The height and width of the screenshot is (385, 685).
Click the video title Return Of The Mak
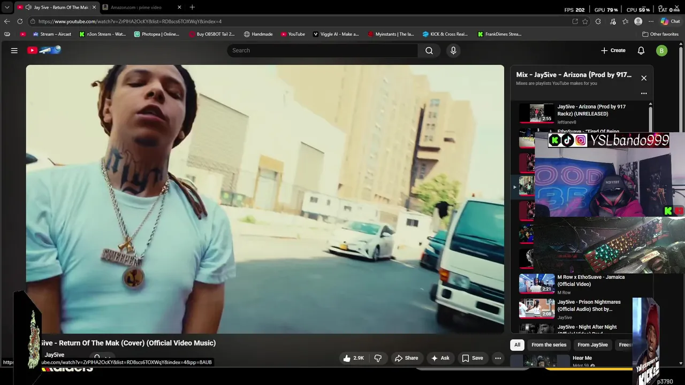pyautogui.click(x=128, y=343)
